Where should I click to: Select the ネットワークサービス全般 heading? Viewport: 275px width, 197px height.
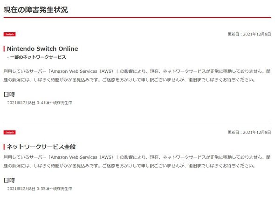coord(41,147)
